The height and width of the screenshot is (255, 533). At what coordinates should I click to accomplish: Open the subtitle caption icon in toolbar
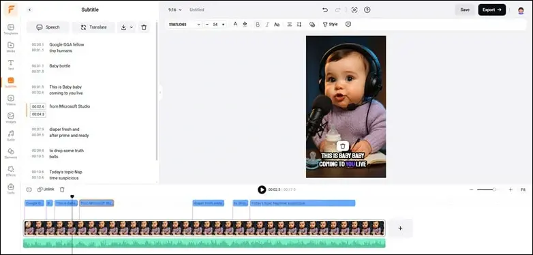[348, 24]
